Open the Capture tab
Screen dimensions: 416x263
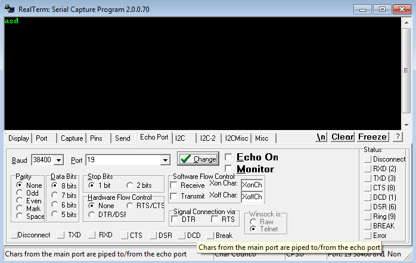pyautogui.click(x=72, y=138)
